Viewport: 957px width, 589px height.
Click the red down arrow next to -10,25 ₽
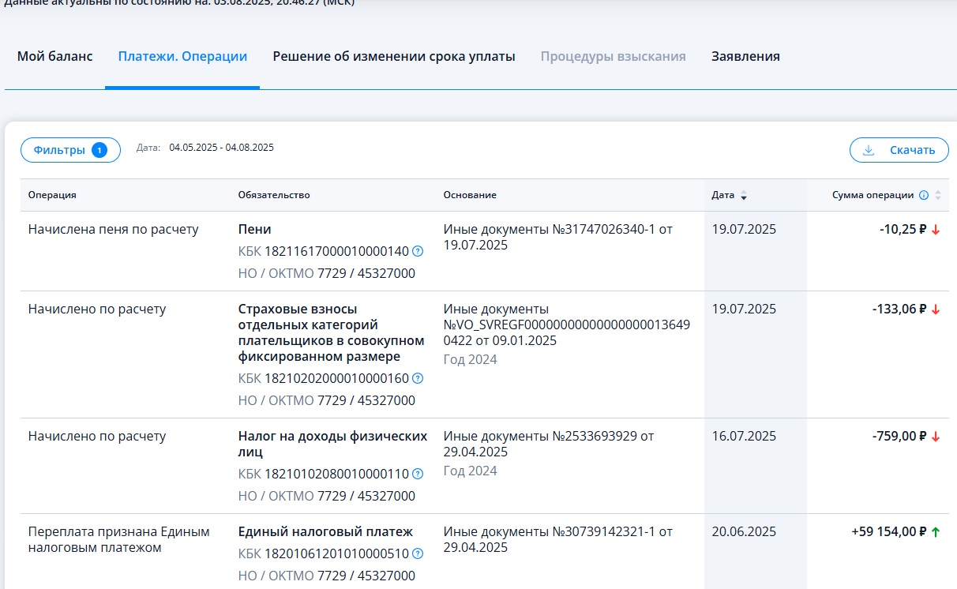tap(936, 230)
